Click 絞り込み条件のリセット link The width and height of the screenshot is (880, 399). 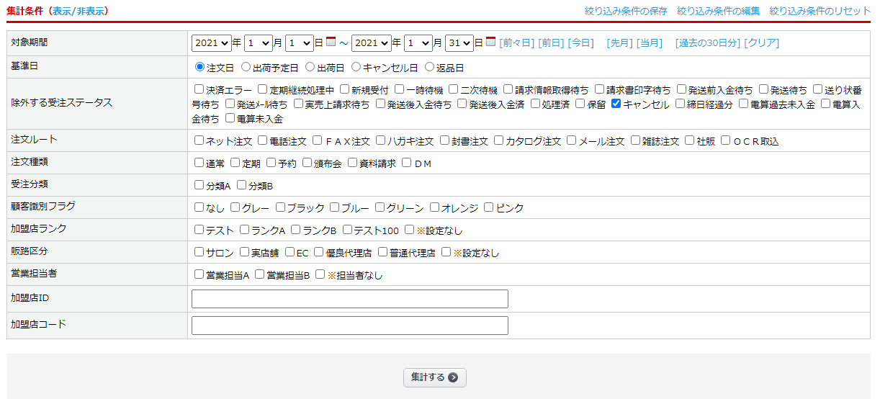(x=820, y=11)
